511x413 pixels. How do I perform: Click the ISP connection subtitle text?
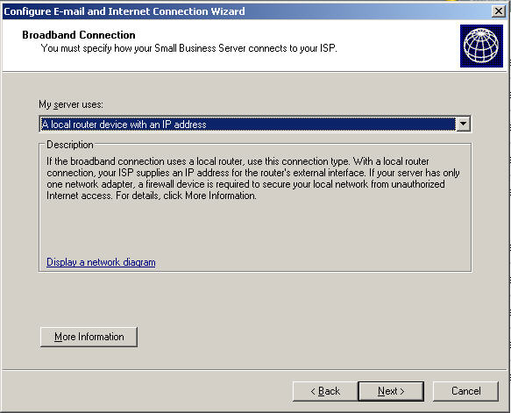[189, 48]
